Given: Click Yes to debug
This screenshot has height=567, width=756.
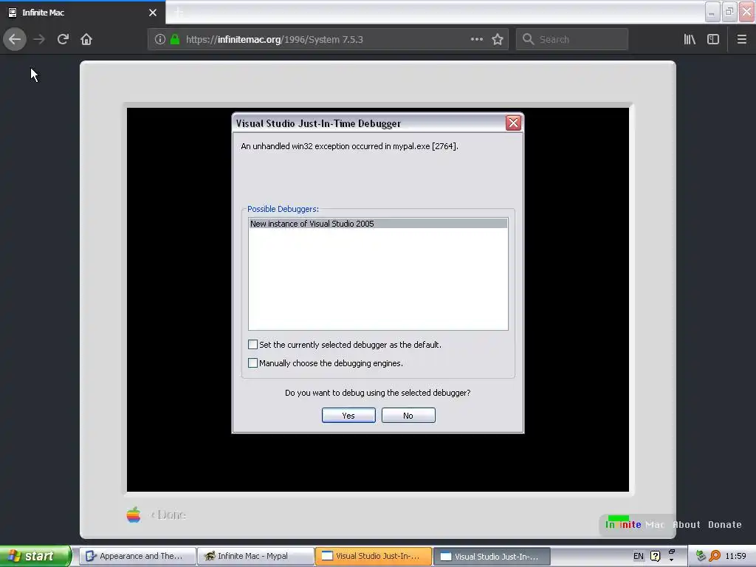Looking at the screenshot, I should point(348,416).
